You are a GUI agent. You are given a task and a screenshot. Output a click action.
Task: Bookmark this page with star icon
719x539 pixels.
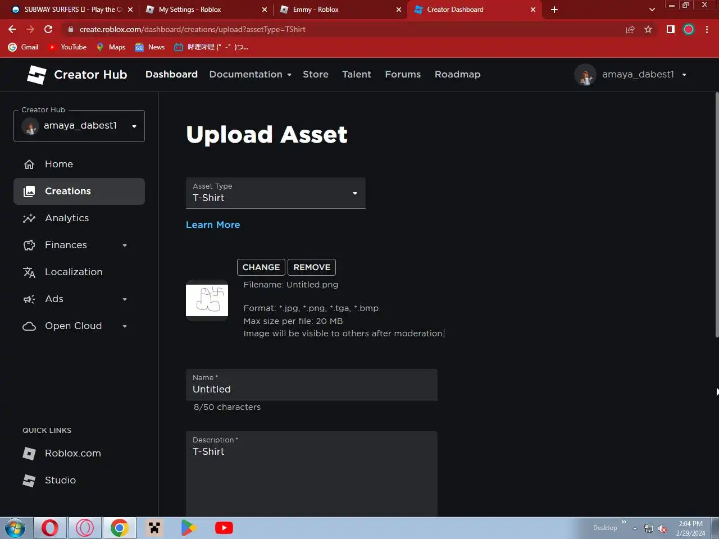tap(648, 29)
